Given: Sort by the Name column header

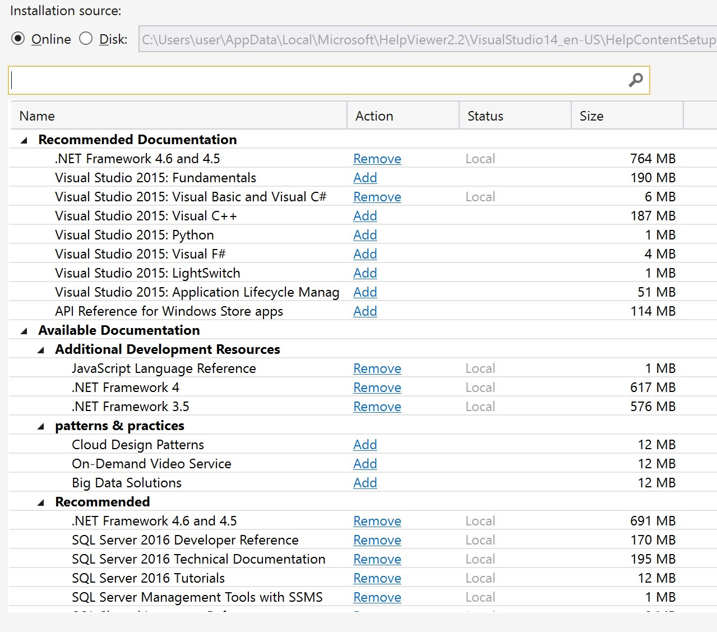Looking at the screenshot, I should pos(179,116).
